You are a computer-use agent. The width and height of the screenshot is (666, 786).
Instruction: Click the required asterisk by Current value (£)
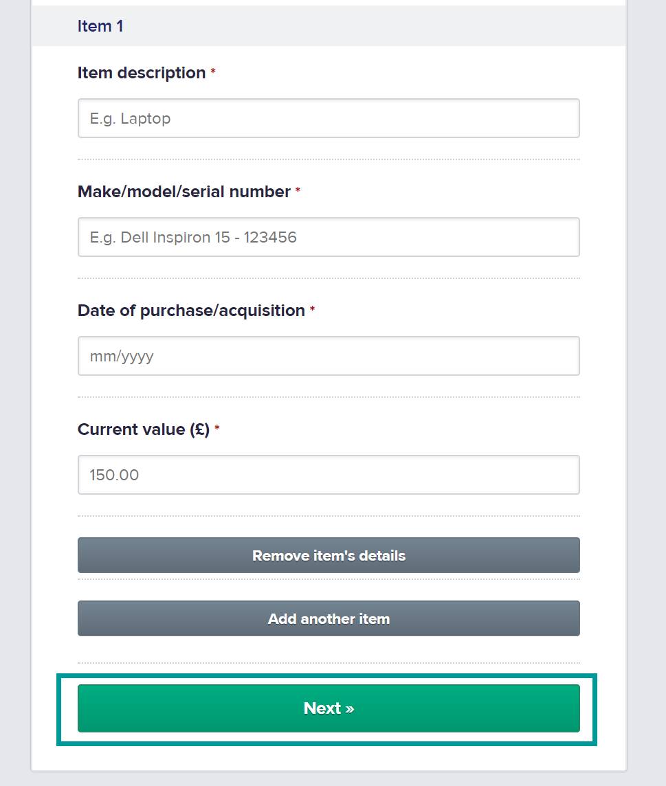(217, 429)
